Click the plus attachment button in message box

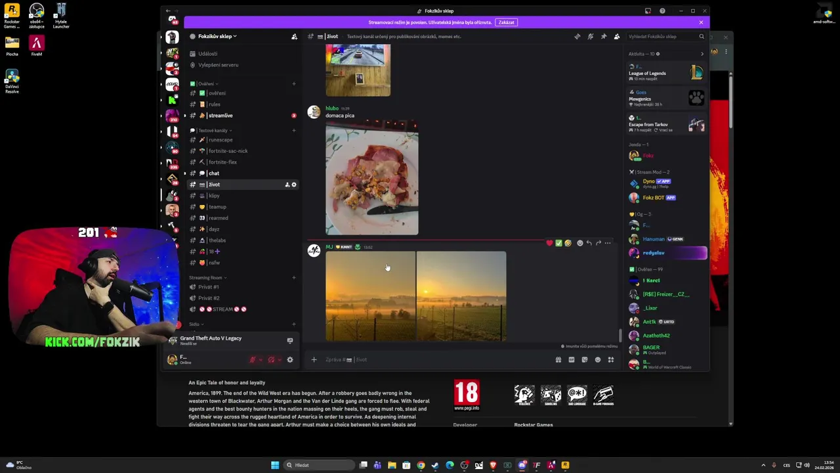click(314, 359)
